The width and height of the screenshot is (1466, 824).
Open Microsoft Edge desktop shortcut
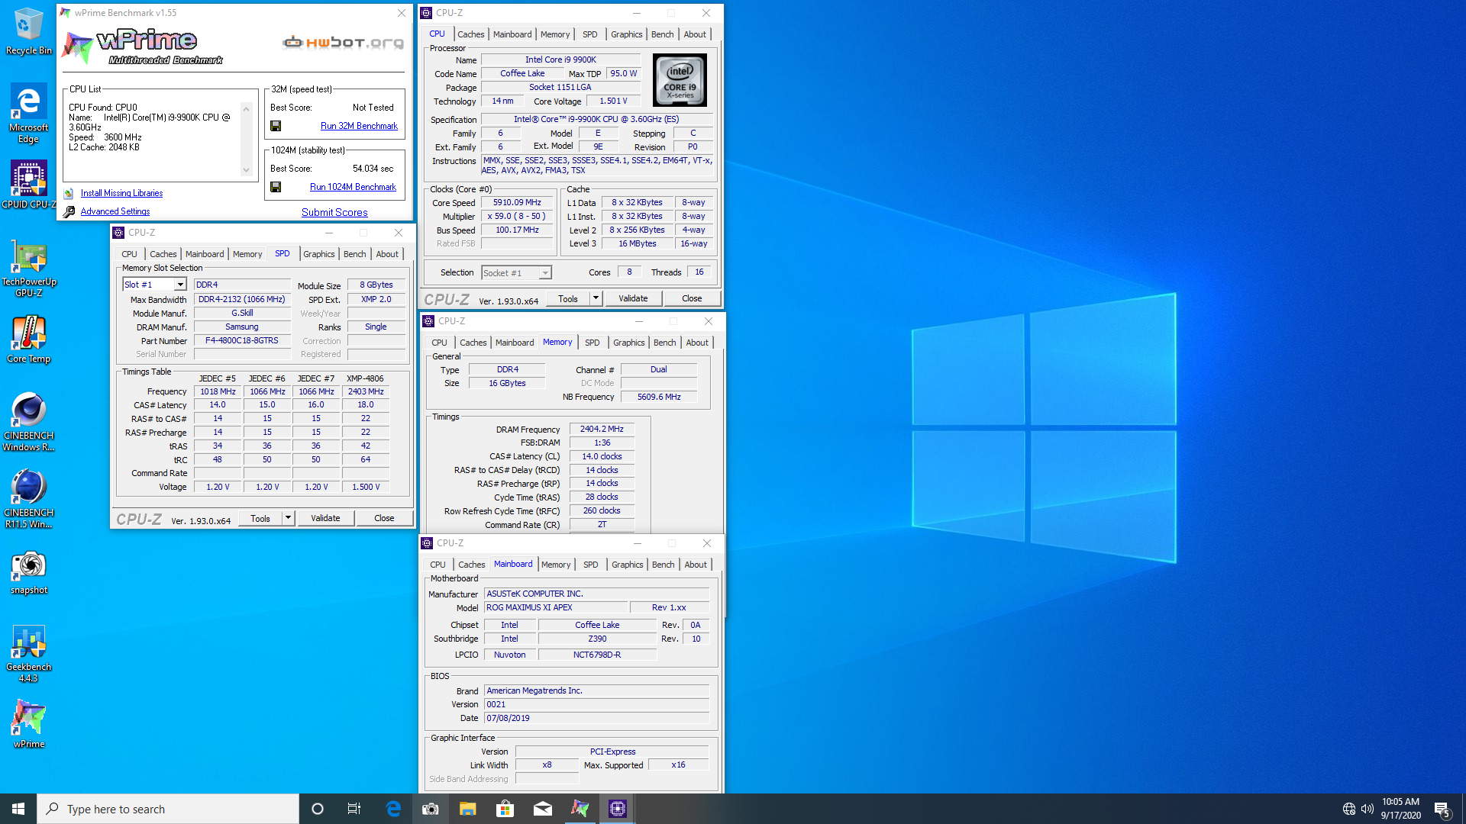[x=28, y=113]
